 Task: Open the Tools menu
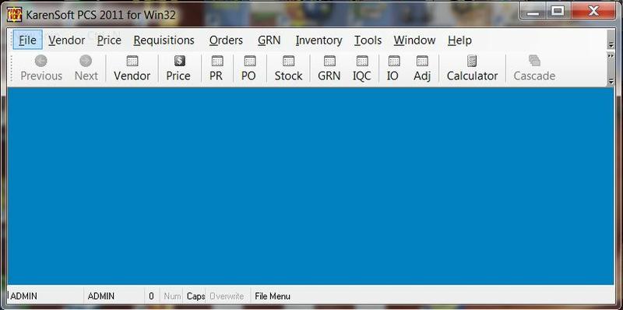[368, 41]
